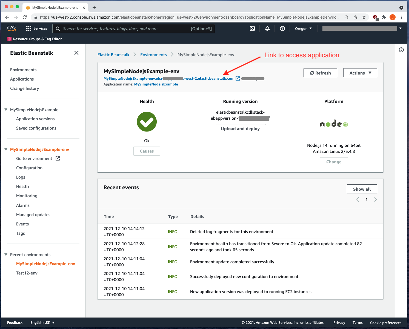Reload the browser page
This screenshot has height=329, width=409.
coord(25,17)
